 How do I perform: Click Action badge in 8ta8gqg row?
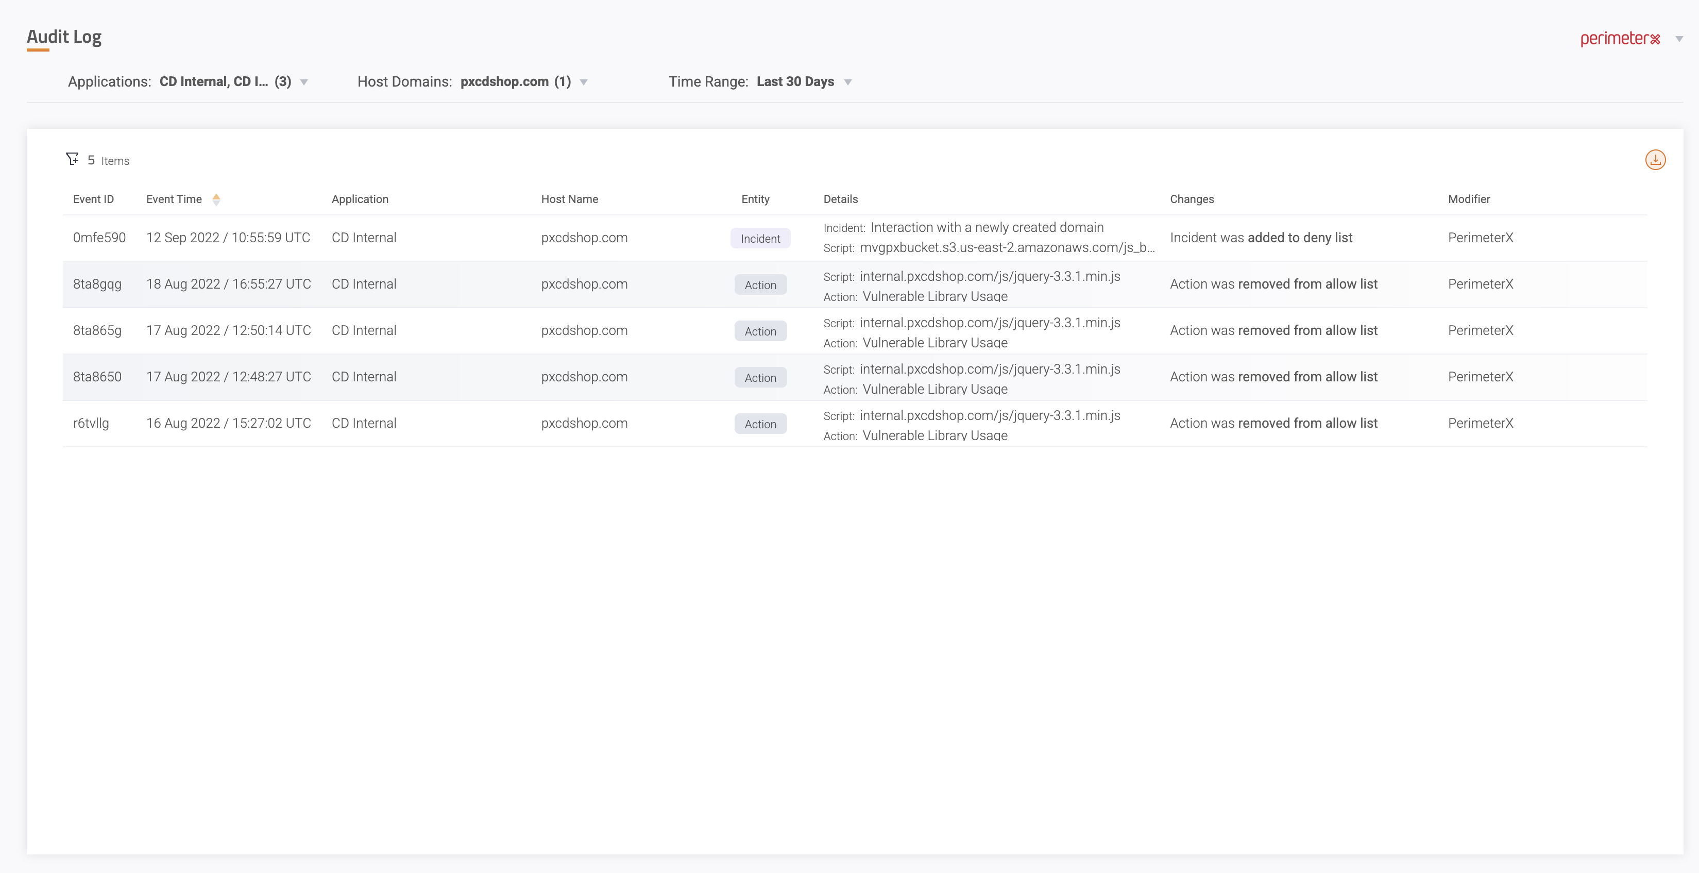tap(760, 285)
